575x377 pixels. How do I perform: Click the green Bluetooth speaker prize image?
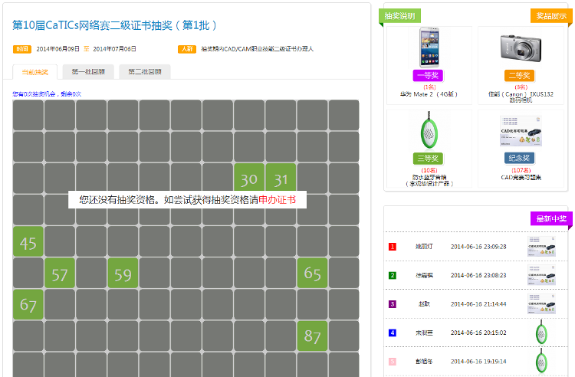(x=429, y=130)
